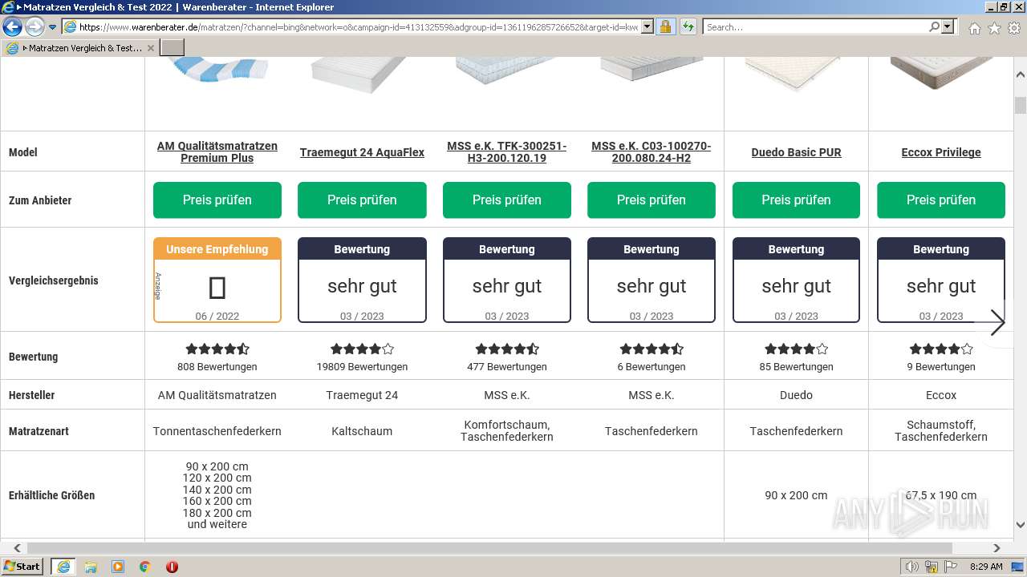Click the Home icon
1027x577 pixels.
(974, 28)
